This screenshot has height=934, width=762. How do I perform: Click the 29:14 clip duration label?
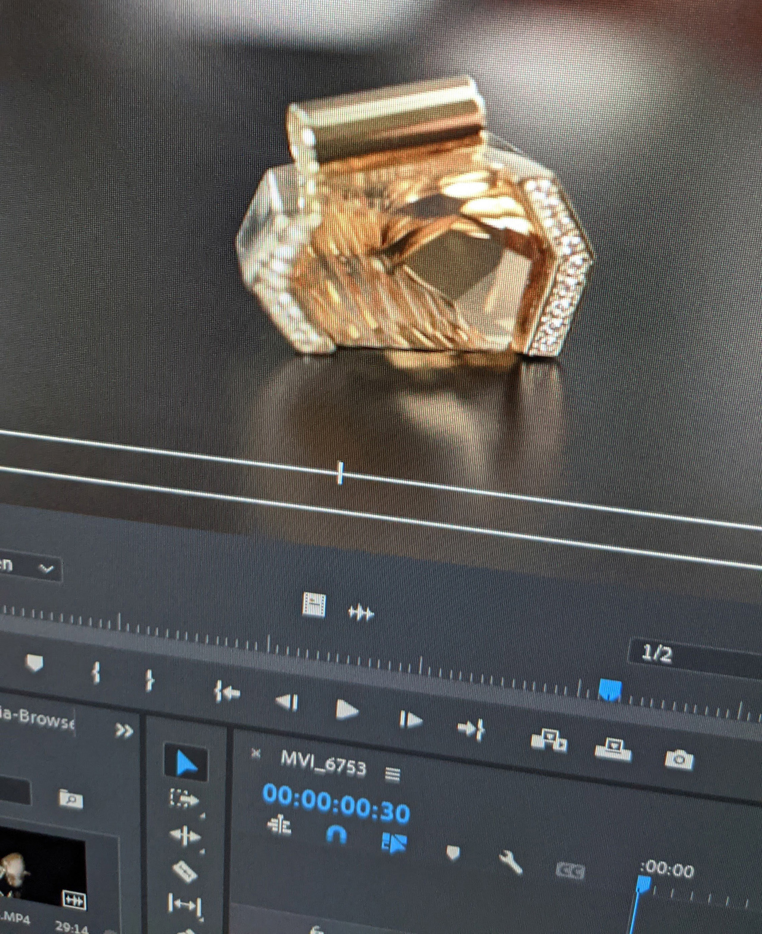pos(71,927)
